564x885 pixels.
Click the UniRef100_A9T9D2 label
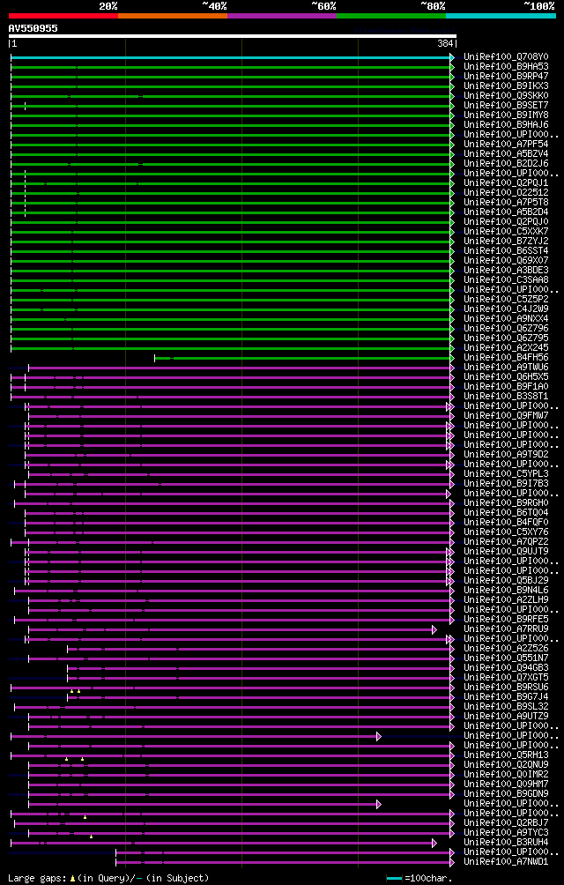(x=506, y=454)
